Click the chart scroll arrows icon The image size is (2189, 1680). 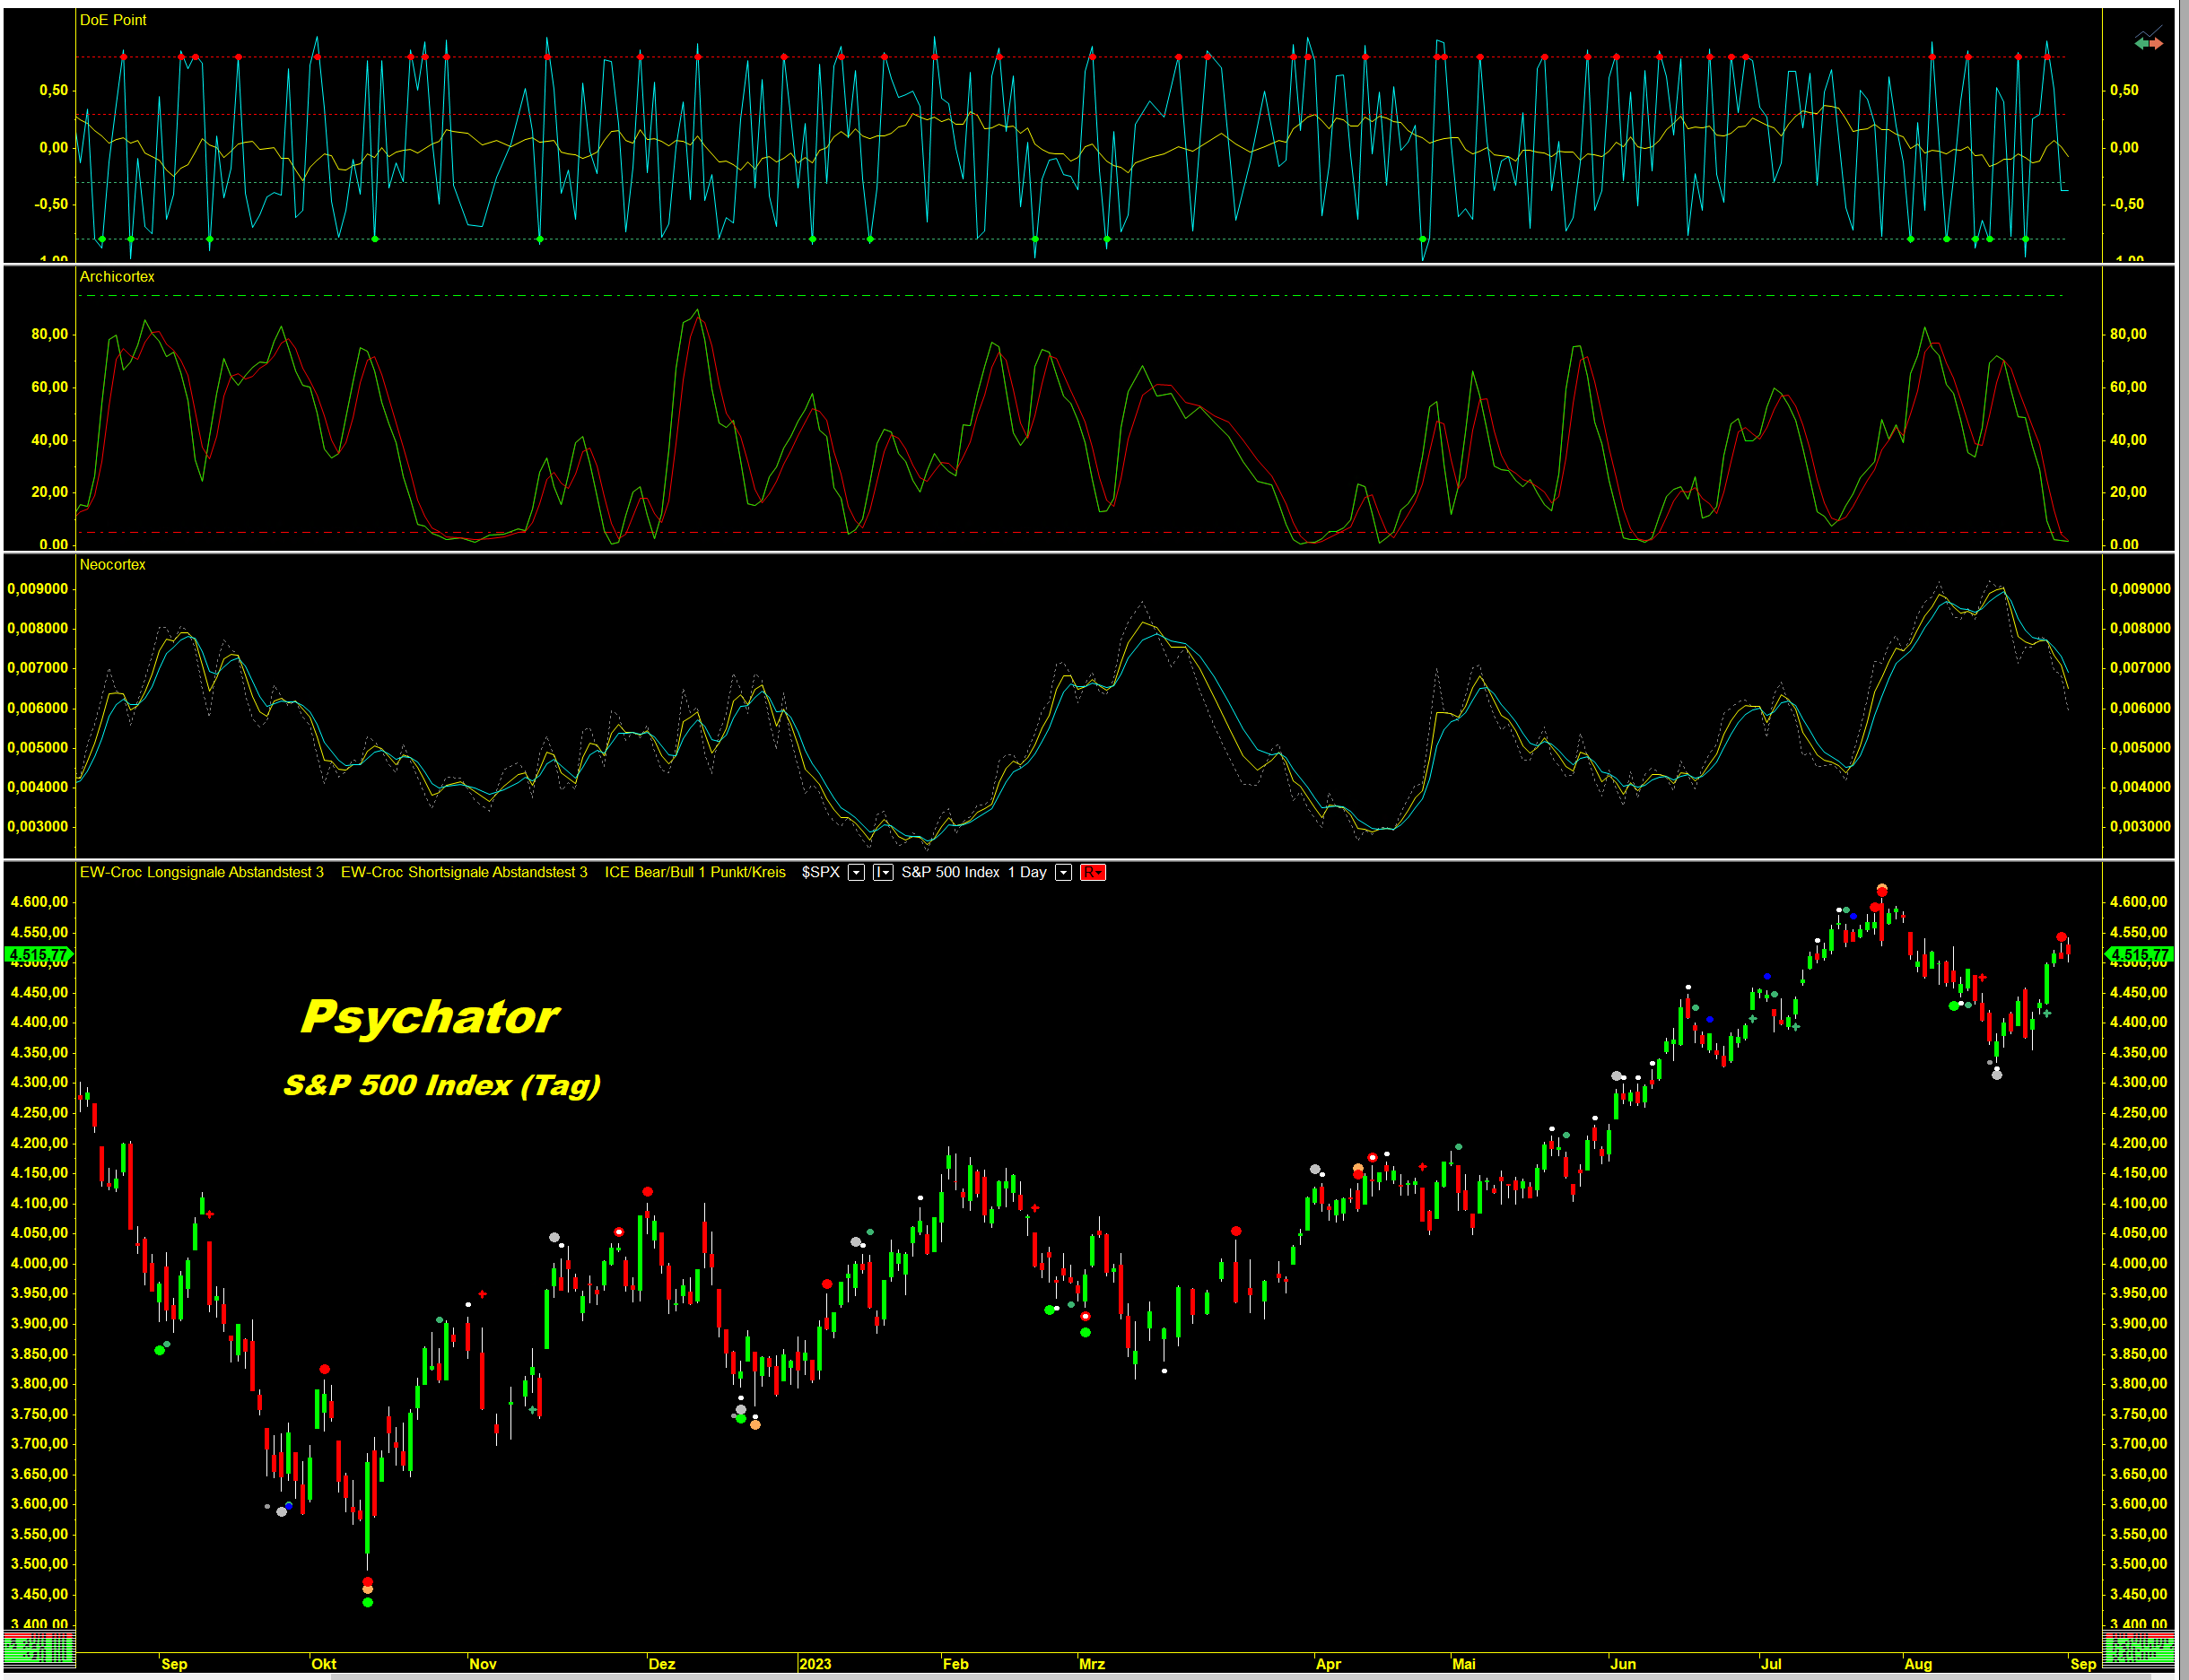coord(2148,43)
